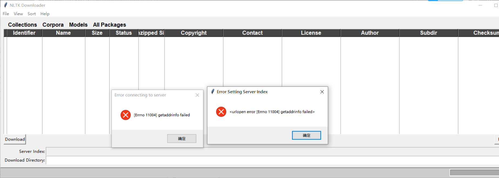This screenshot has height=178, width=499.
Task: Switch to the Corpora tab
Action: click(x=53, y=25)
